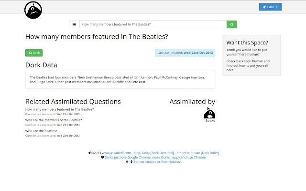
Task: Click the heart icon in the footer
Action: 102,157
